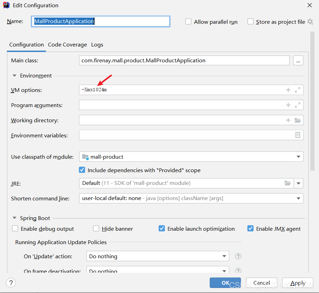Switch to the Configuration tab
The height and width of the screenshot is (293, 319).
point(27,45)
